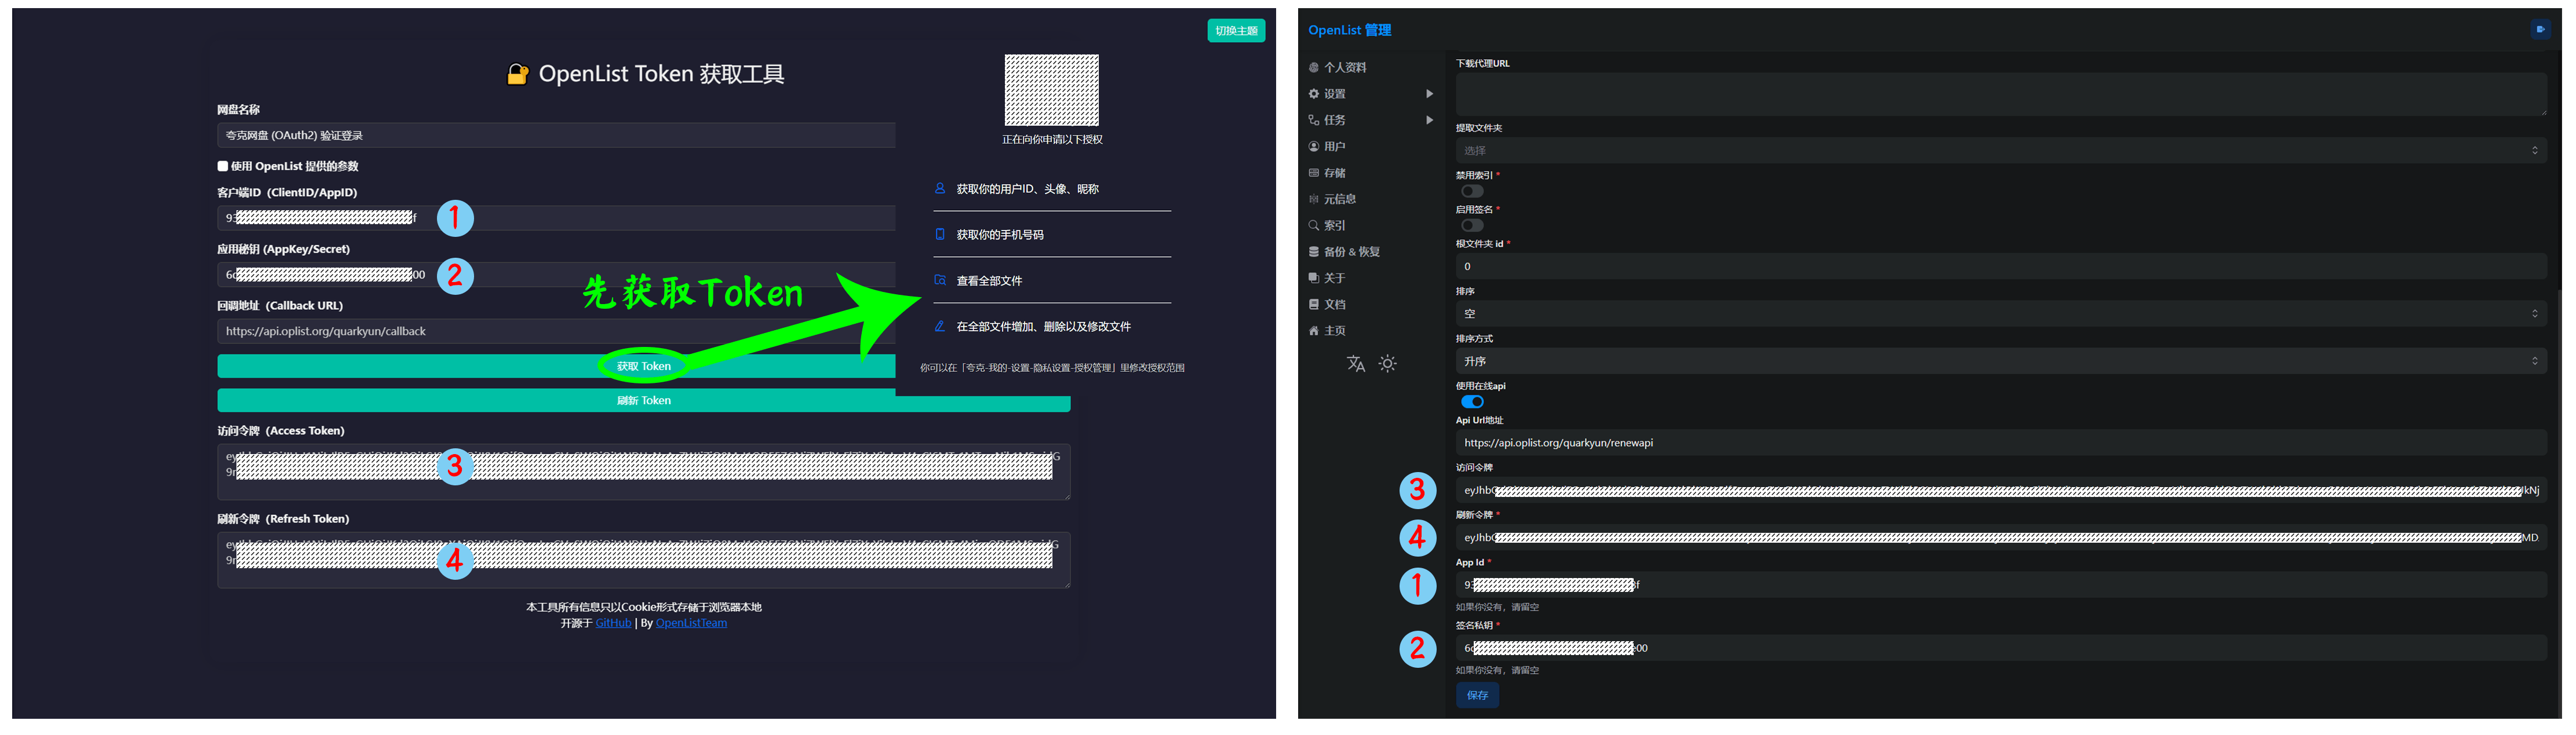2576x735 pixels.
Task: Open 个人资料 in the sidebar menu
Action: coord(1345,68)
